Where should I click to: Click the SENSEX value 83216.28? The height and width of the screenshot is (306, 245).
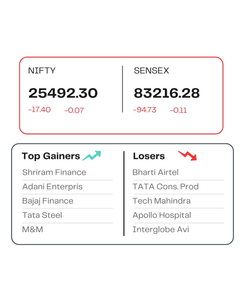pyautogui.click(x=167, y=93)
